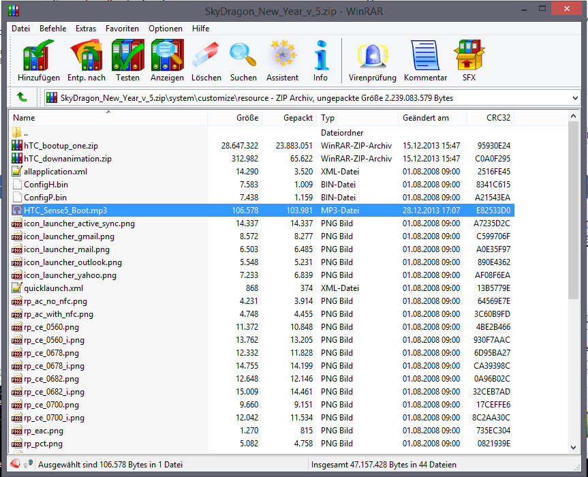Open the Befehle menu
The image size is (588, 477).
(x=53, y=29)
